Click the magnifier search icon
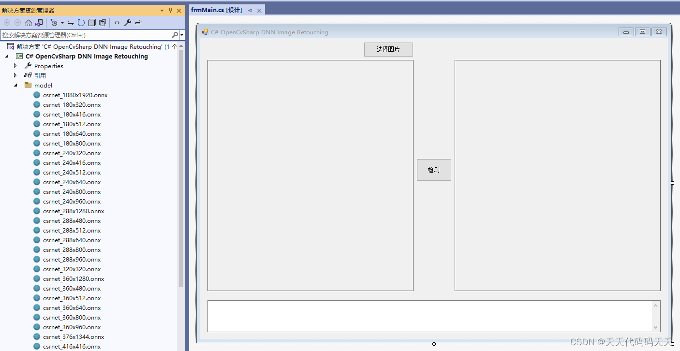680x351 pixels. click(x=175, y=35)
